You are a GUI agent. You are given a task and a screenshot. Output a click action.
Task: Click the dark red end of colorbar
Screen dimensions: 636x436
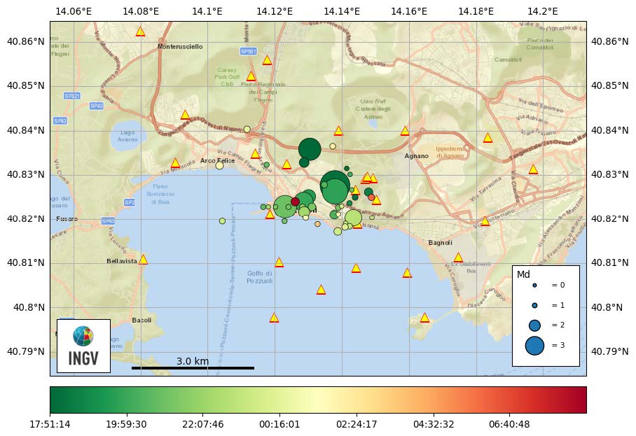[x=580, y=400]
